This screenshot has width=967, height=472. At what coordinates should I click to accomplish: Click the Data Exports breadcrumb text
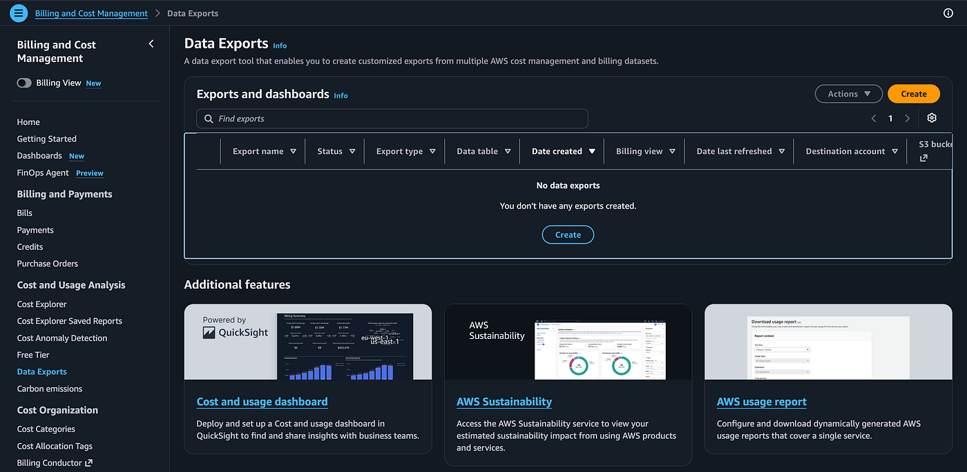(x=193, y=13)
